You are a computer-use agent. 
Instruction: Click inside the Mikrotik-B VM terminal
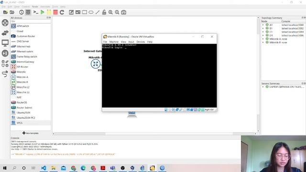(x=159, y=75)
